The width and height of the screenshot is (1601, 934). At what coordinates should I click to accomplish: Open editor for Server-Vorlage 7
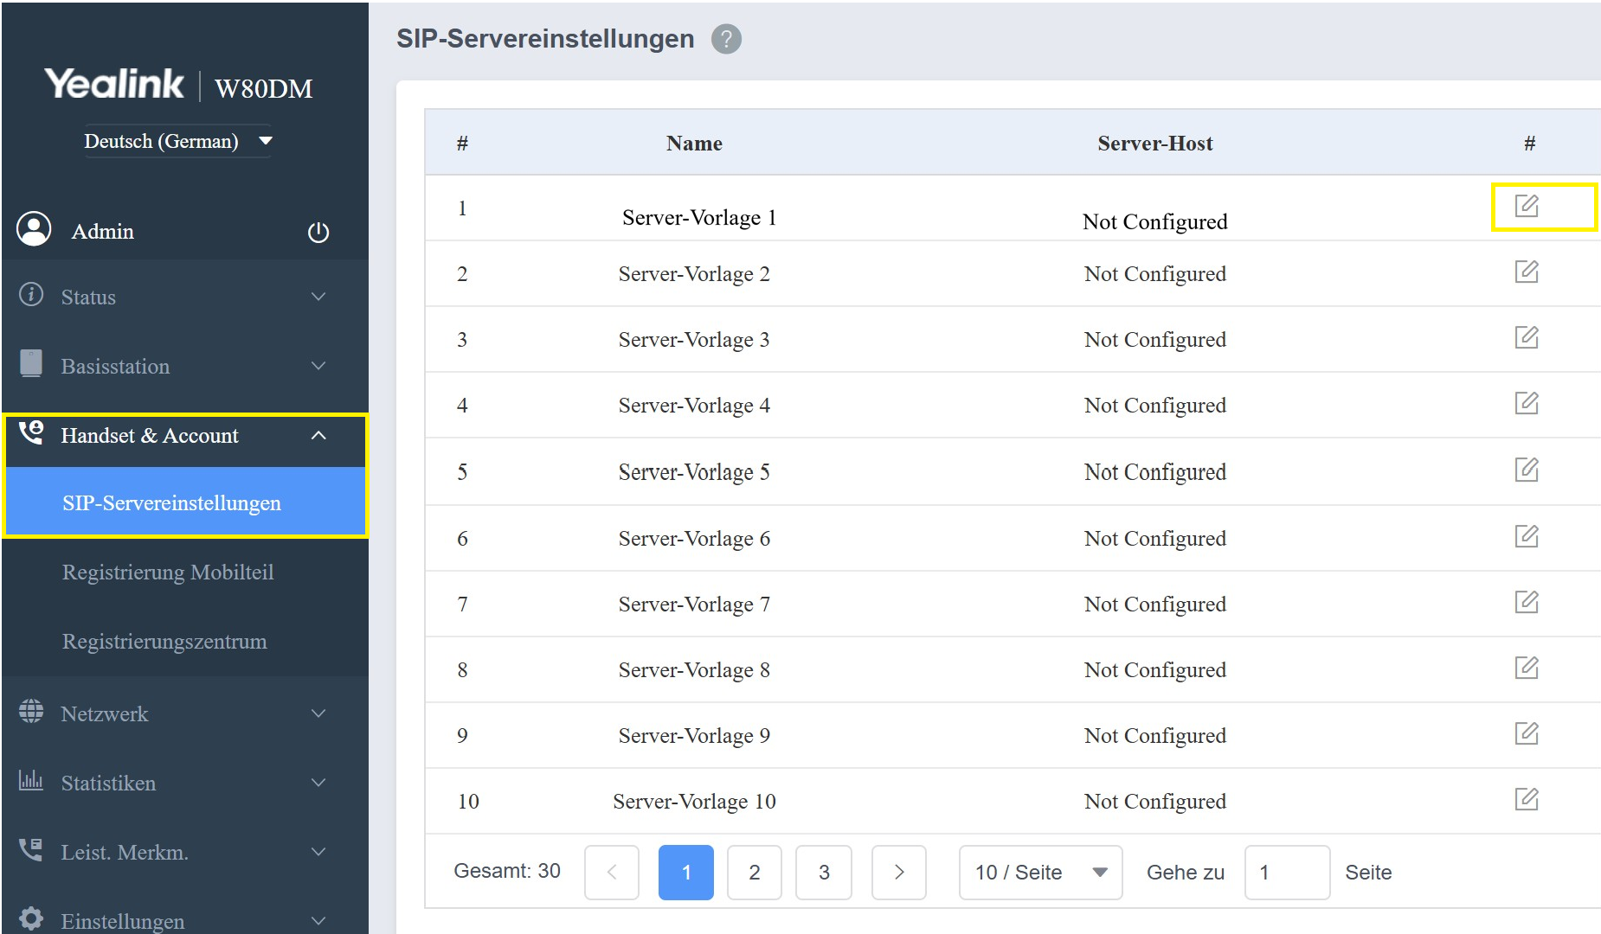click(x=1526, y=602)
